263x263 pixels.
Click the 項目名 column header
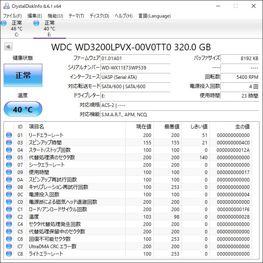point(76,127)
